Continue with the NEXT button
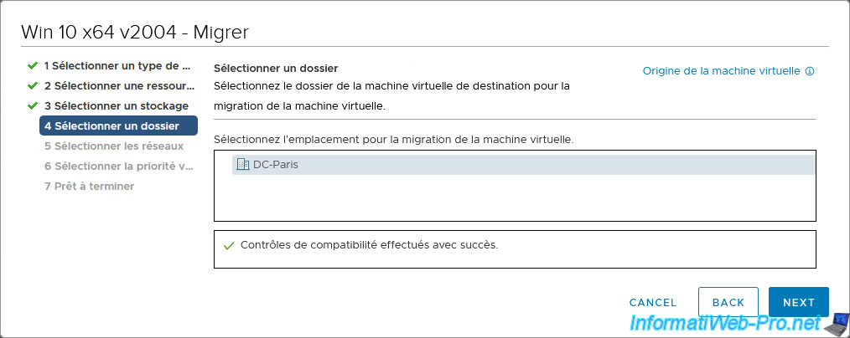Screen dimensions: 850x338 (x=799, y=302)
